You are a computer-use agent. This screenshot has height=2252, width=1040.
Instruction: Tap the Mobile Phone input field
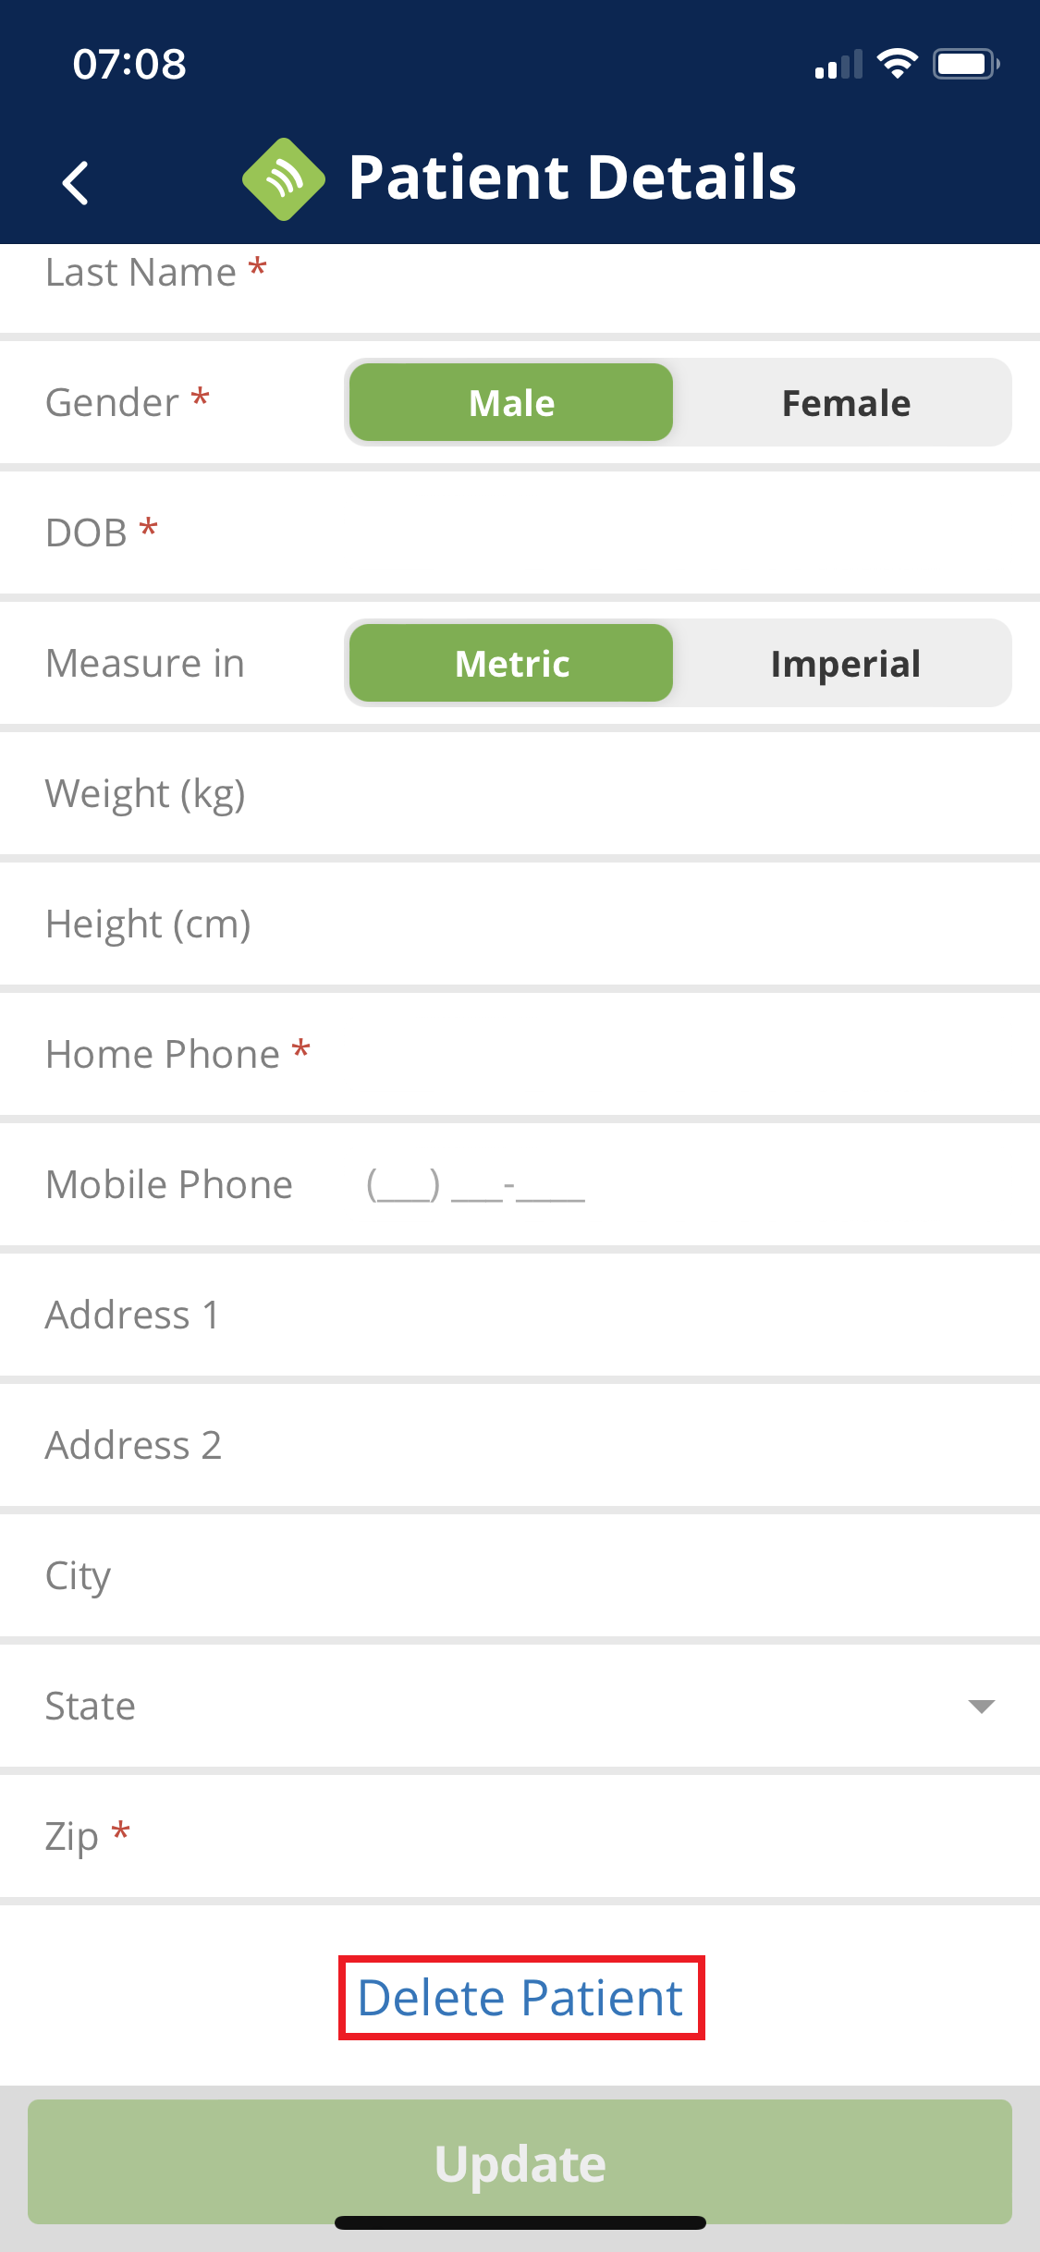pyautogui.click(x=647, y=1185)
